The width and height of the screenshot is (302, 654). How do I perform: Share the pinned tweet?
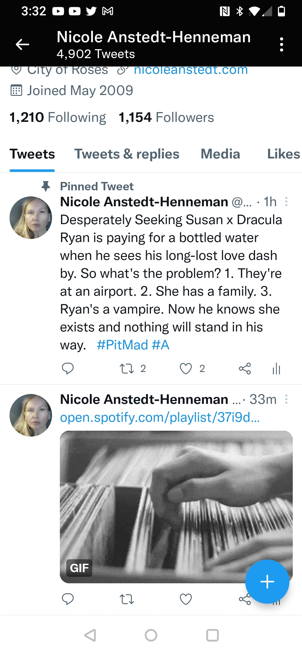tap(245, 368)
